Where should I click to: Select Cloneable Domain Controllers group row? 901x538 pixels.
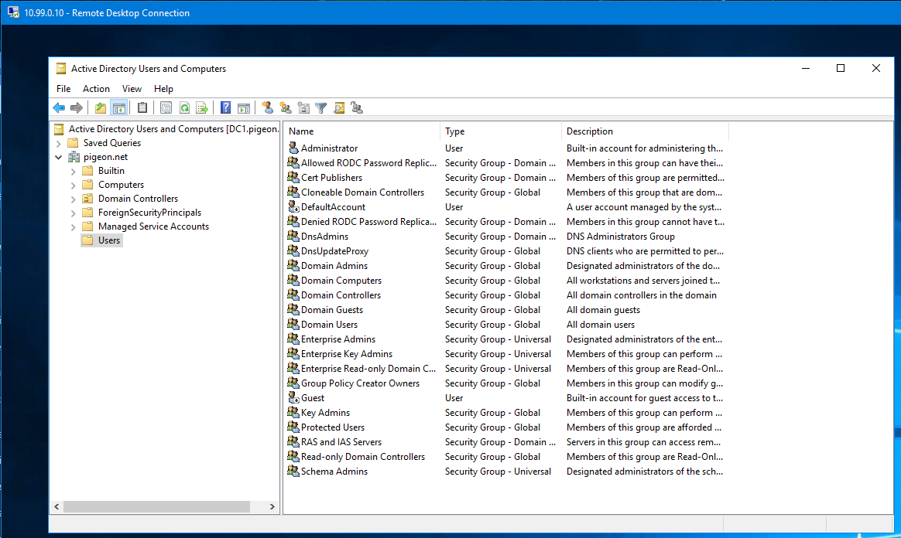pyautogui.click(x=505, y=192)
